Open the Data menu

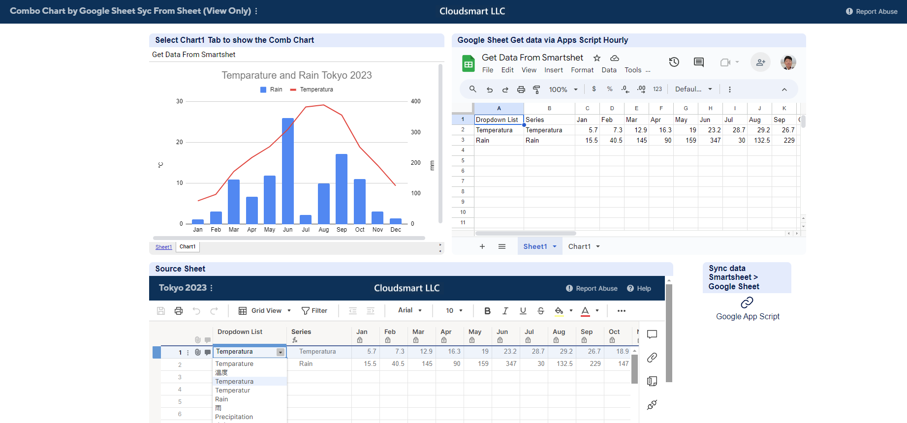click(609, 70)
